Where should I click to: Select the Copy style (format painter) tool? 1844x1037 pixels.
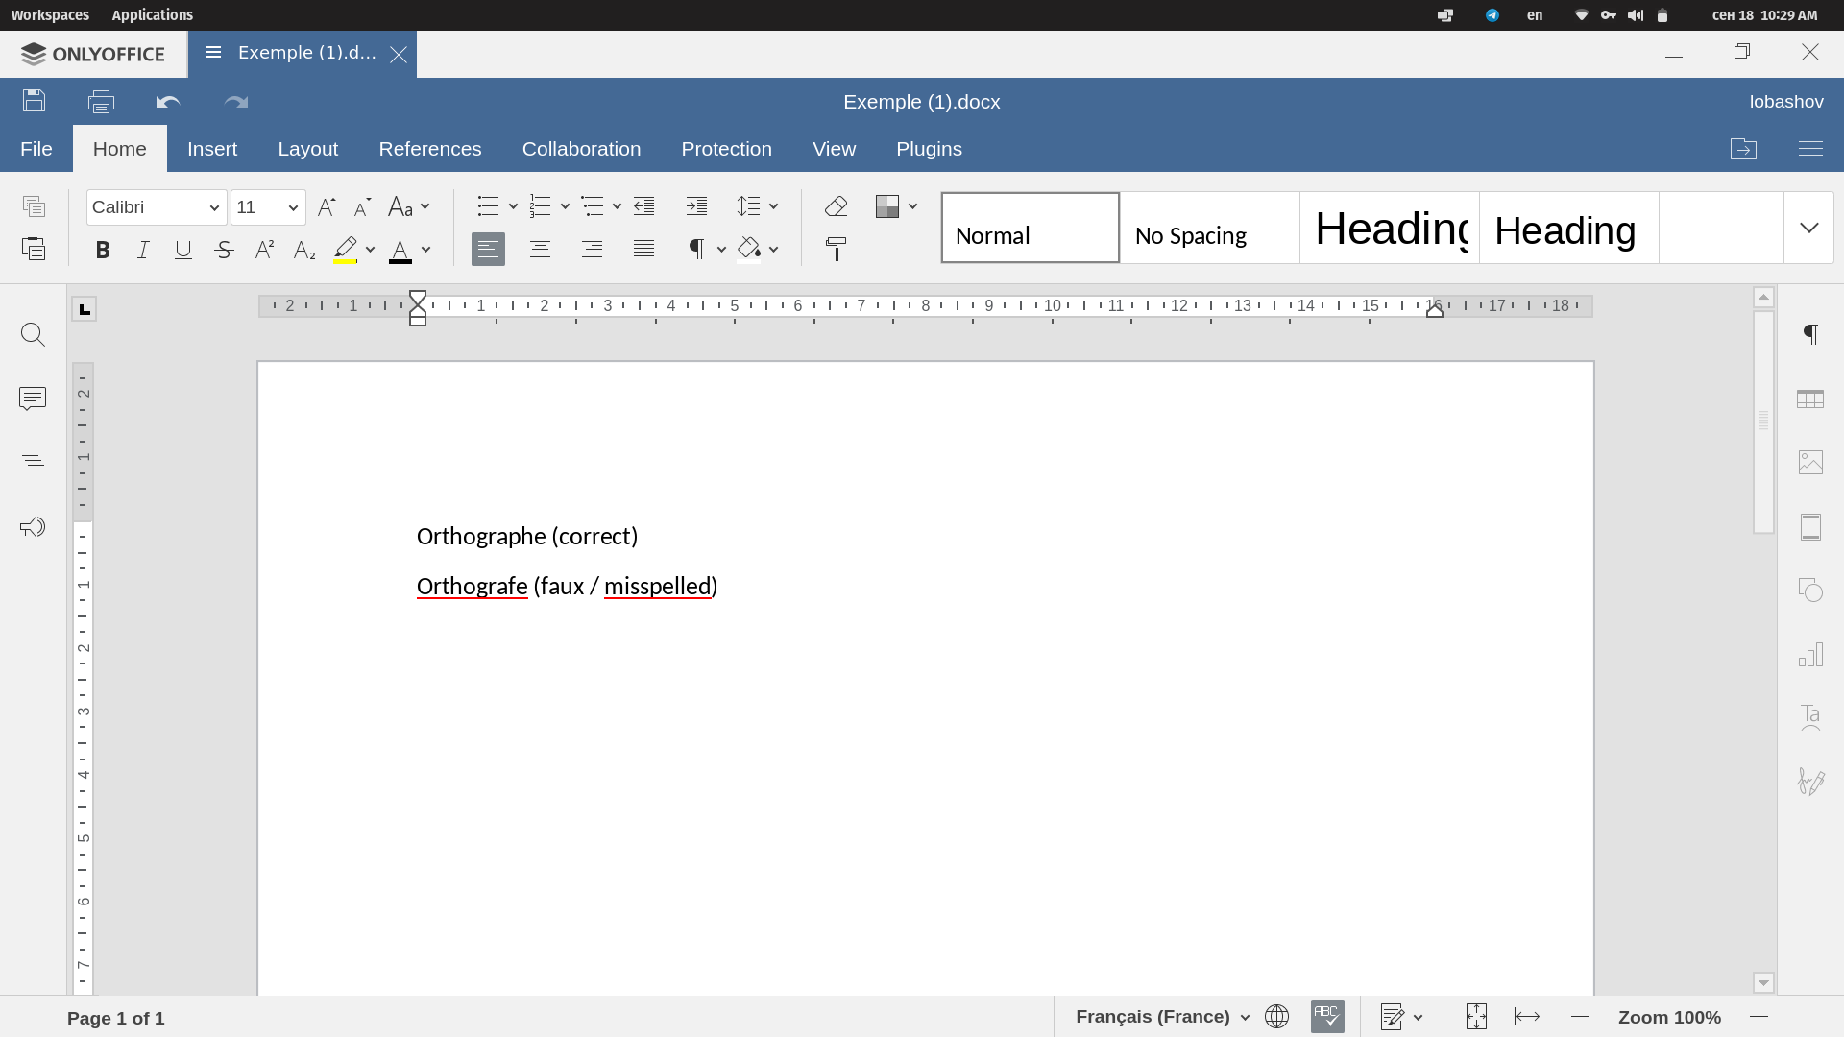(x=836, y=248)
